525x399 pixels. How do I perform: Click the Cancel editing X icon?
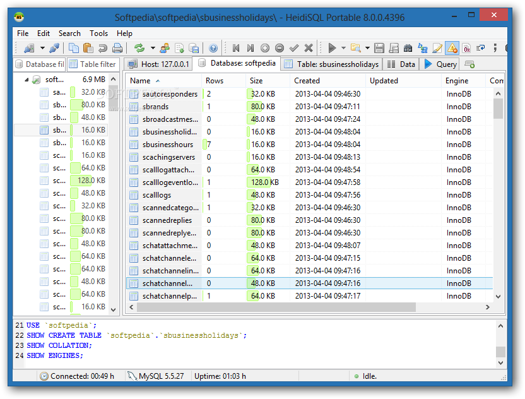(x=309, y=48)
